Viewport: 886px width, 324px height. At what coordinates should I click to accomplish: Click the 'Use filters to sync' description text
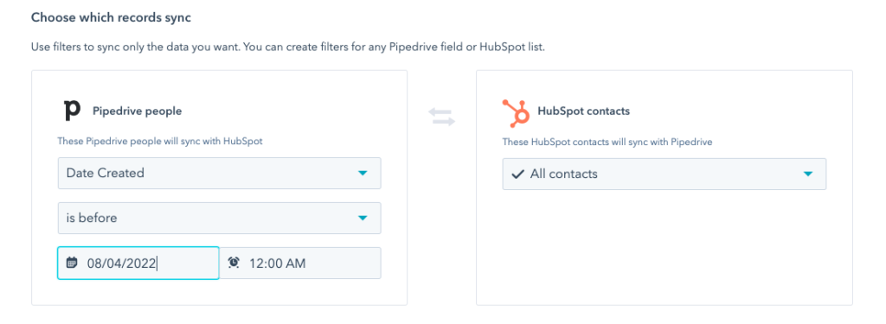pyautogui.click(x=288, y=48)
